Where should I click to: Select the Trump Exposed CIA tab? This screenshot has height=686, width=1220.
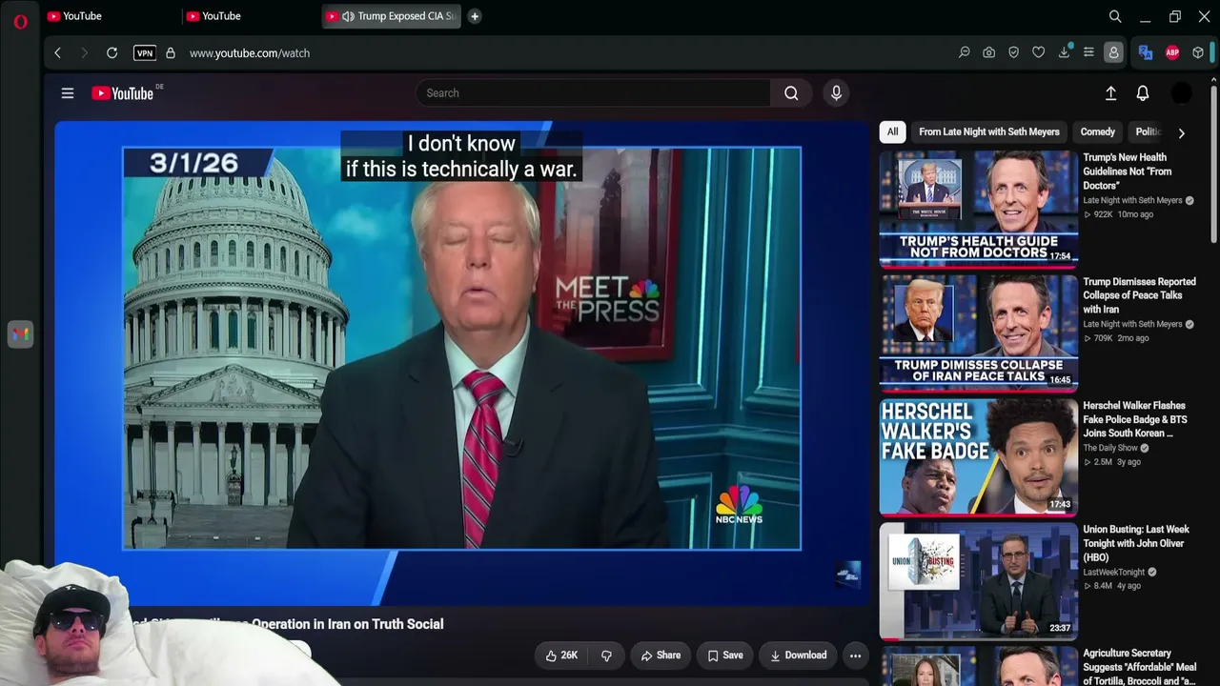(x=392, y=16)
